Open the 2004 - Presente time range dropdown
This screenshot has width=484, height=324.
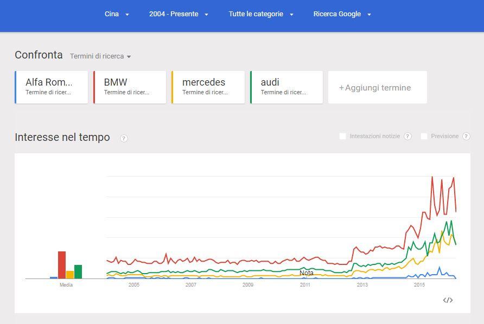179,14
